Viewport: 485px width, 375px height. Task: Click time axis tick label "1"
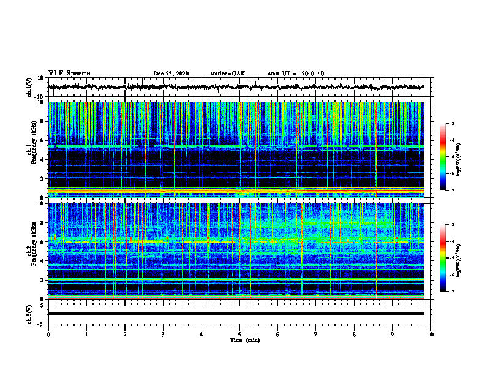[x=86, y=335]
